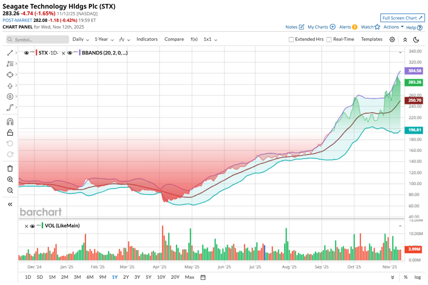Open STX series options ellipsis
Screen dimensions: 428x285
point(32,52)
